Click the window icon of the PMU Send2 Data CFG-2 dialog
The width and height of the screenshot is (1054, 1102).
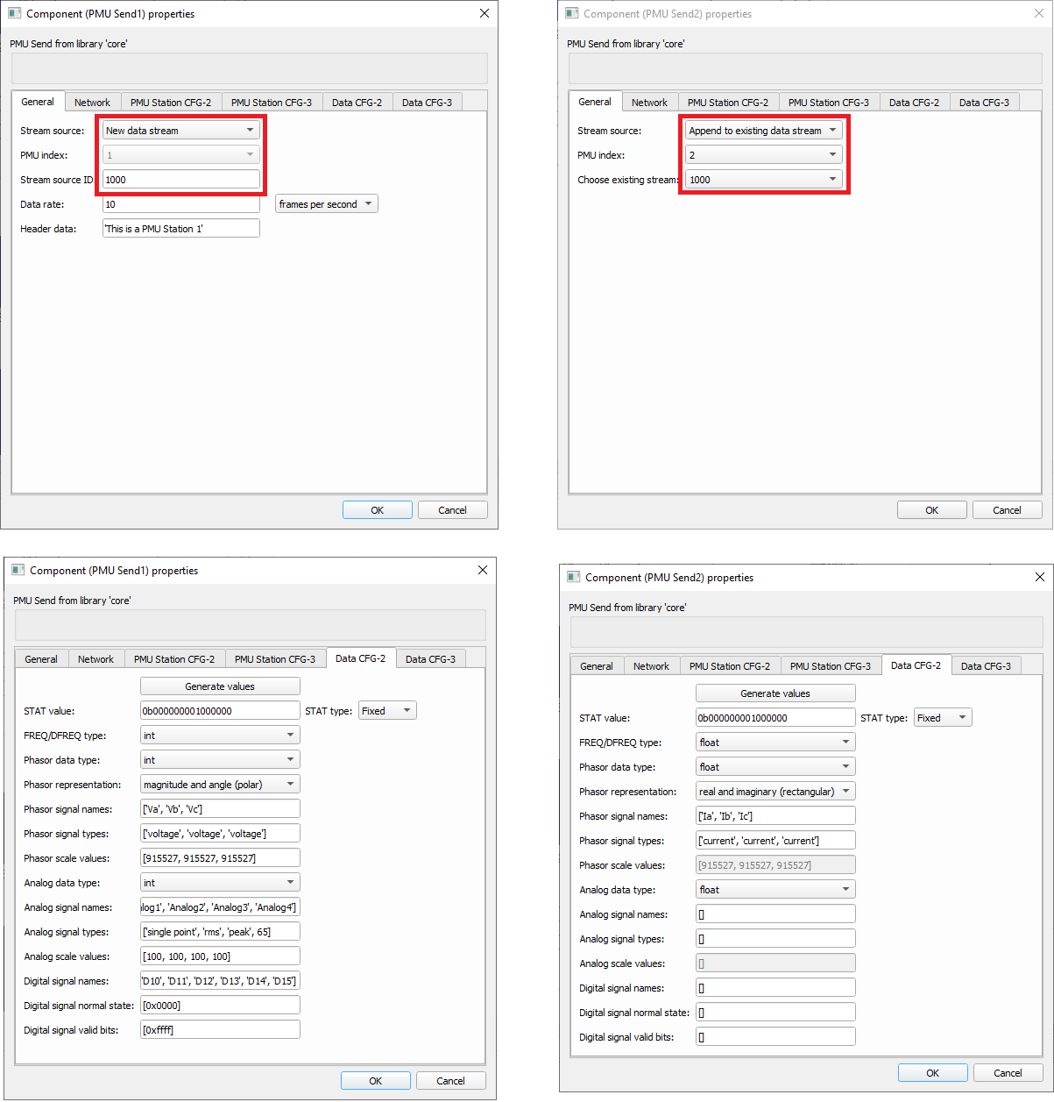(574, 577)
